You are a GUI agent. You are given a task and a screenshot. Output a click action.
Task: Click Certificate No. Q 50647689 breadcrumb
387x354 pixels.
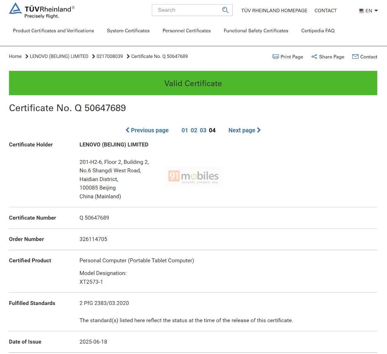159,56
